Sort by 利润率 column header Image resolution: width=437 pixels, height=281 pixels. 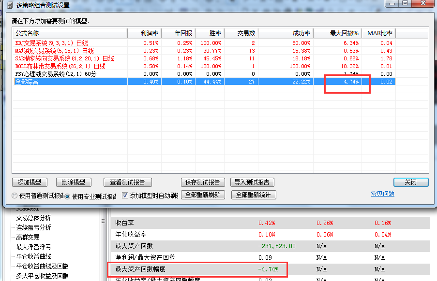[x=144, y=33]
